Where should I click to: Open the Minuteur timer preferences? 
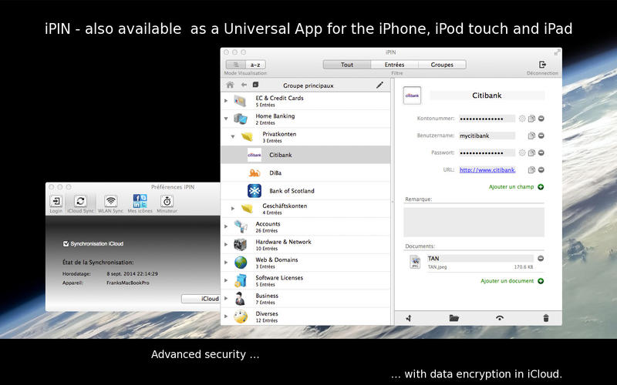point(167,201)
